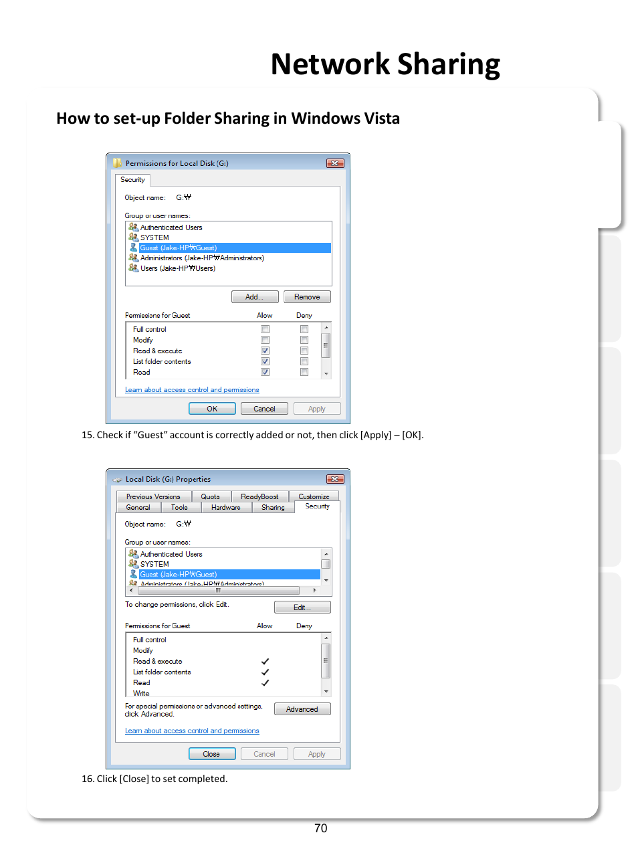638x851 pixels.
Task: Click drive icon in Properties dialog title bar
Action: pyautogui.click(x=118, y=479)
